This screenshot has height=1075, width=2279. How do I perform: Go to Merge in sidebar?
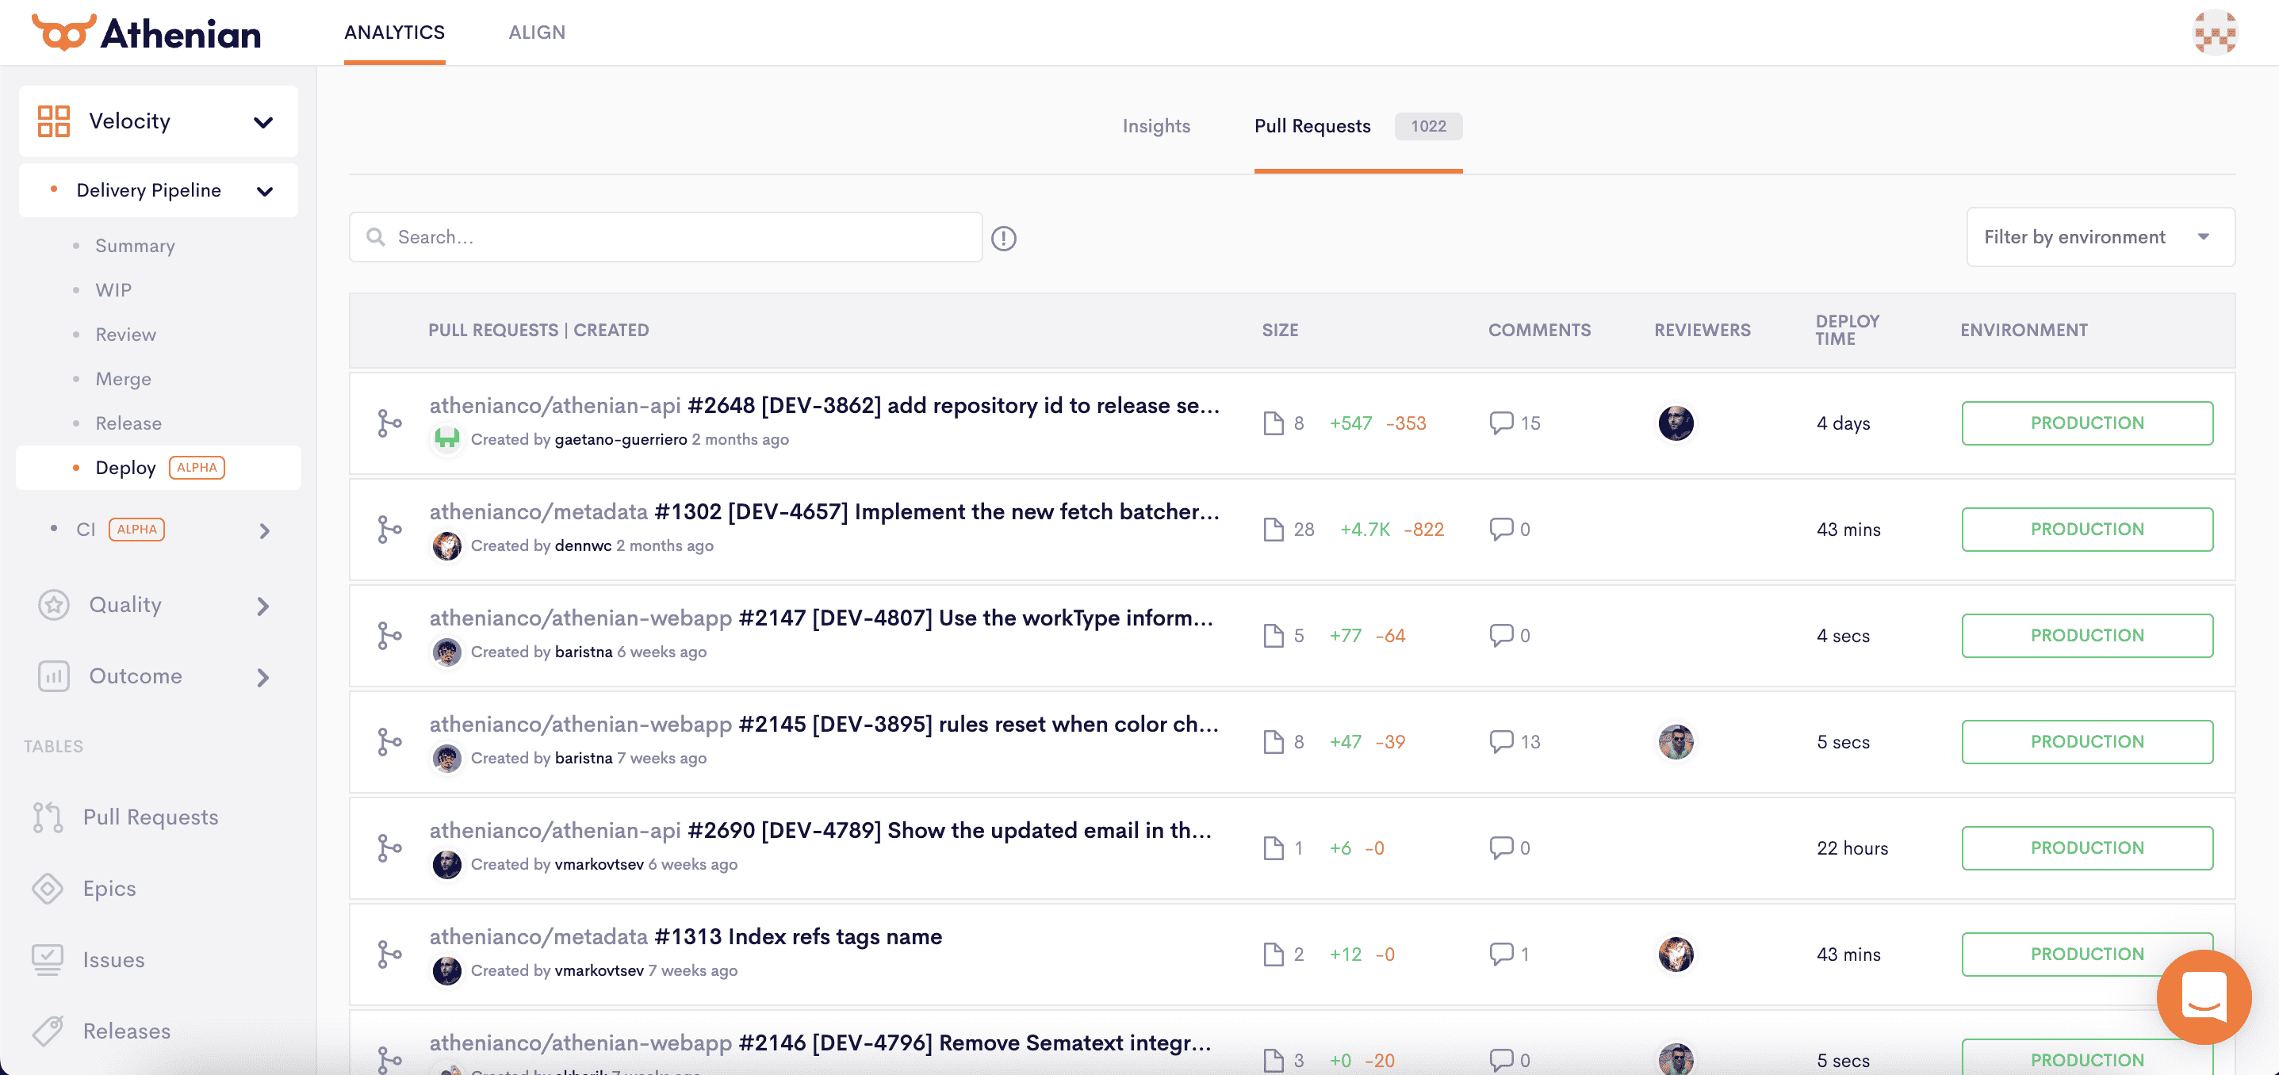coord(123,379)
